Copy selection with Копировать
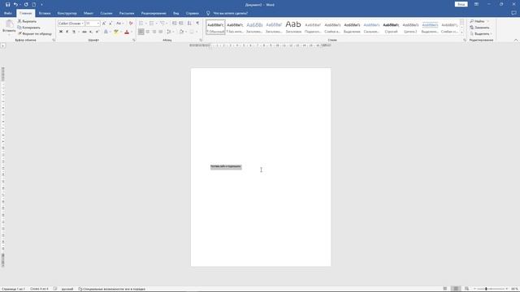520x292 pixels. pyautogui.click(x=29, y=28)
